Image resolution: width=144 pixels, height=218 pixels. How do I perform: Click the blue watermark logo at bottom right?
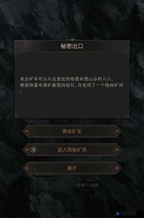pyautogui.click(x=118, y=213)
